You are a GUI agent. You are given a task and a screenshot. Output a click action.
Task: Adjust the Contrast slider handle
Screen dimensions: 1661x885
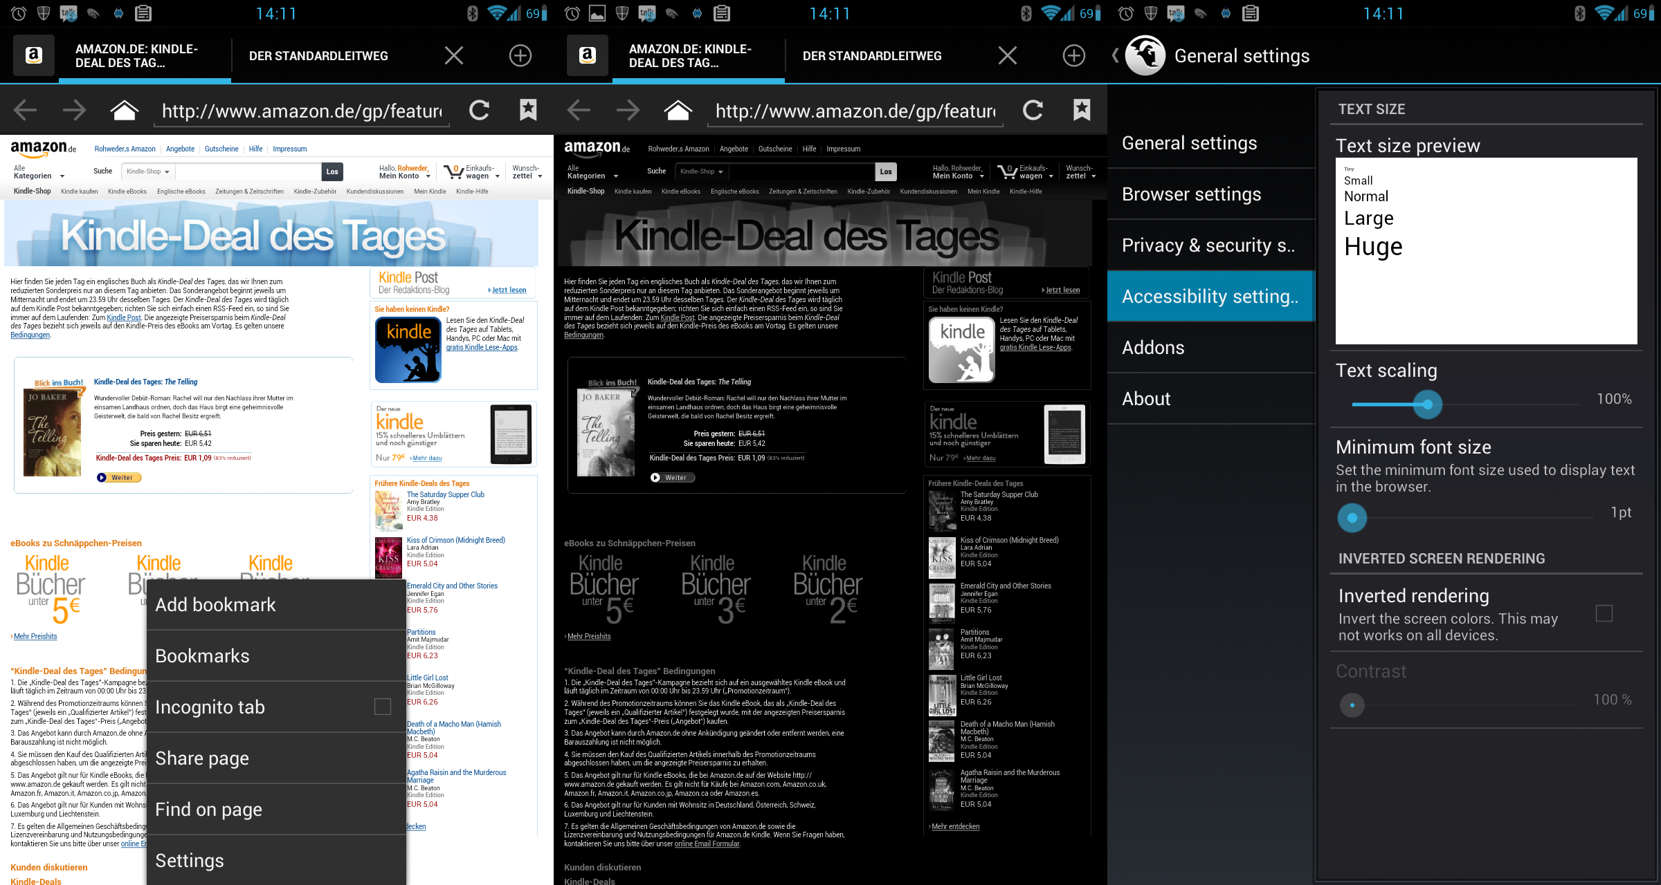[1352, 705]
